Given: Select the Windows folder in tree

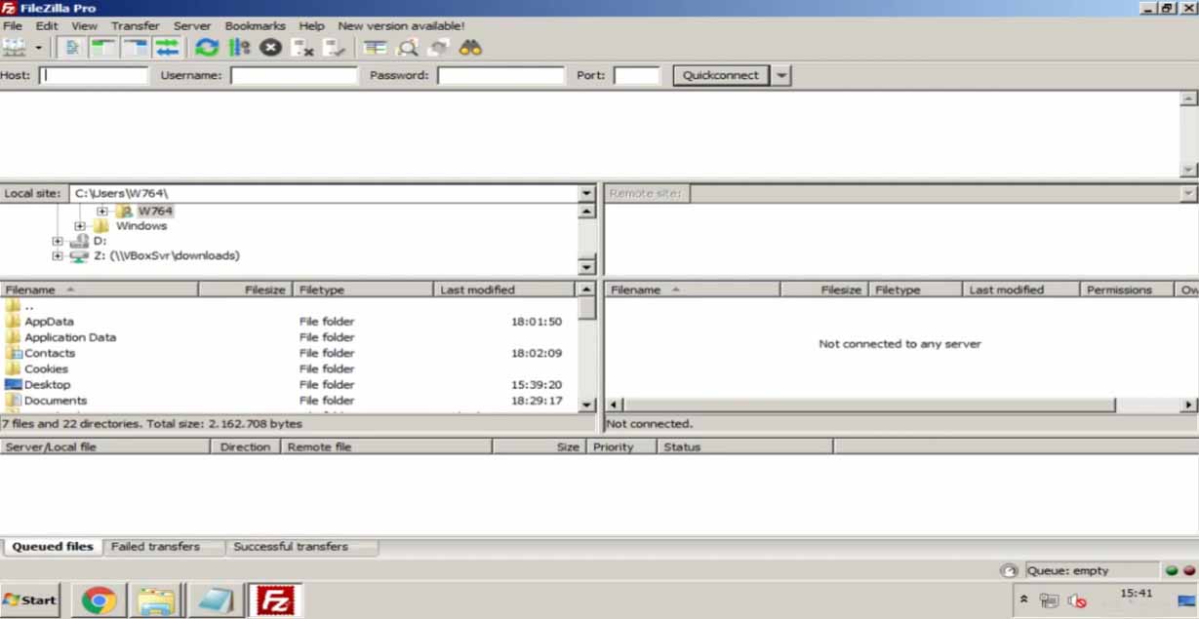Looking at the screenshot, I should pos(141,226).
